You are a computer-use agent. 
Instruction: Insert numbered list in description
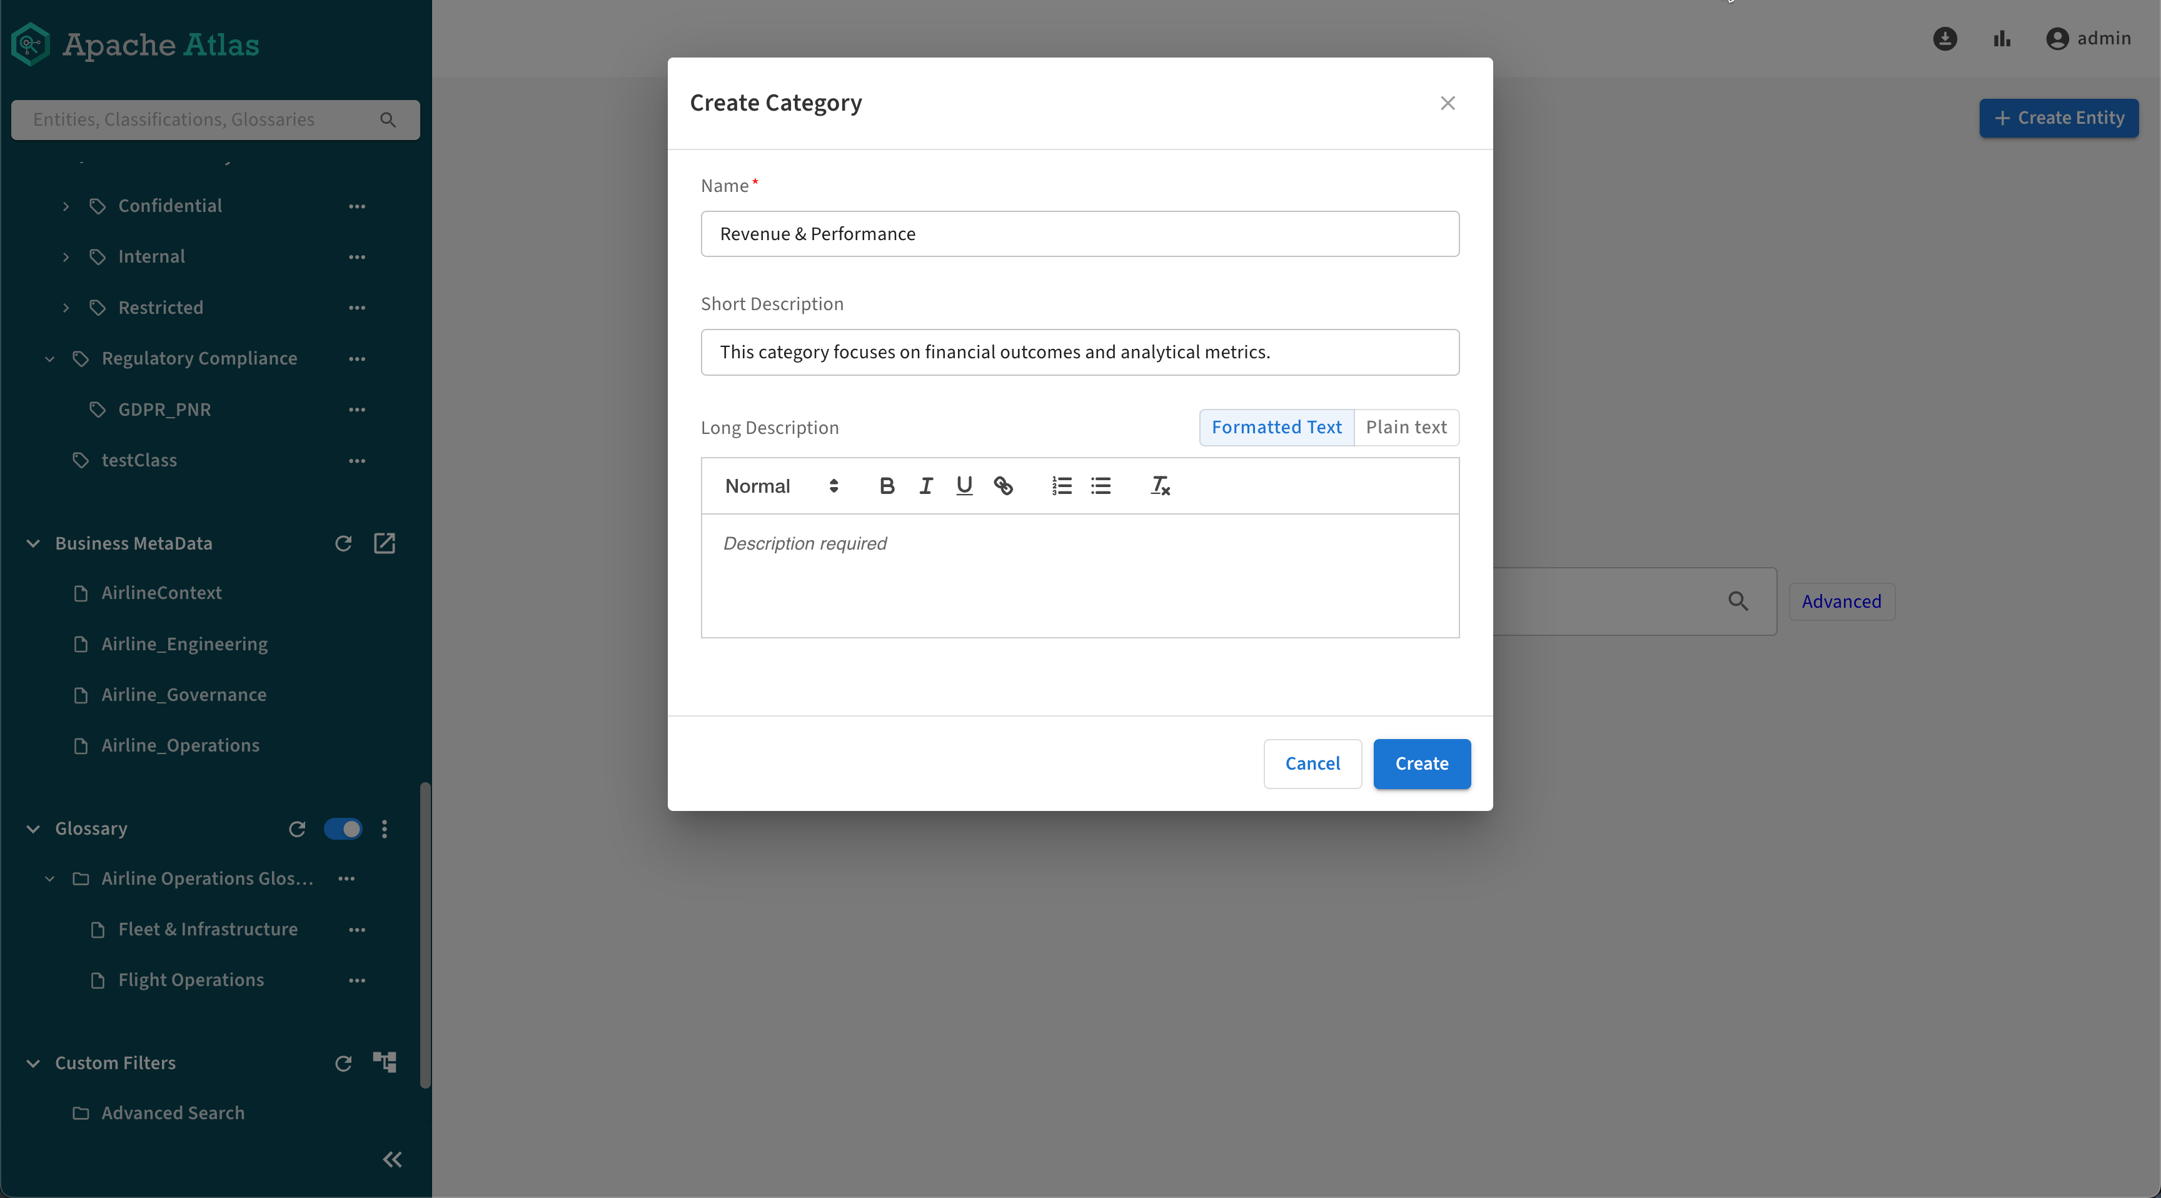coord(1061,486)
